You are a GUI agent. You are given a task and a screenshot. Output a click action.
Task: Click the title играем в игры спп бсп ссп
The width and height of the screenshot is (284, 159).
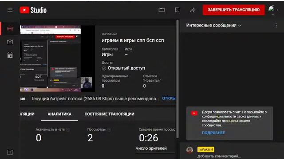point(133,40)
